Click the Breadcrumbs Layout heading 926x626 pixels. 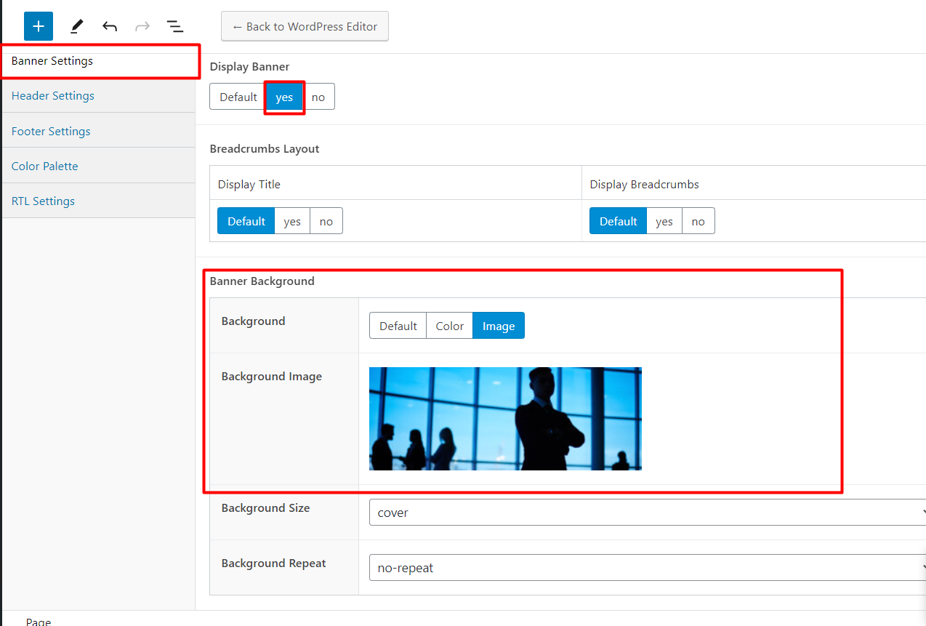(265, 149)
